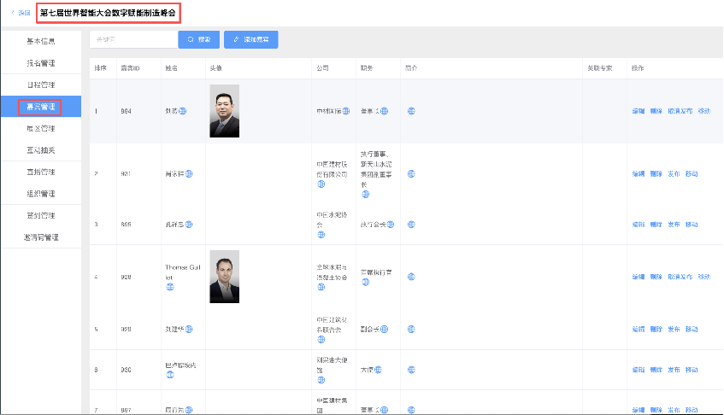Viewport: 724px width, 415px height.
Task: Click 删除 link in row 2 (ID 991)
Action: tap(656, 173)
